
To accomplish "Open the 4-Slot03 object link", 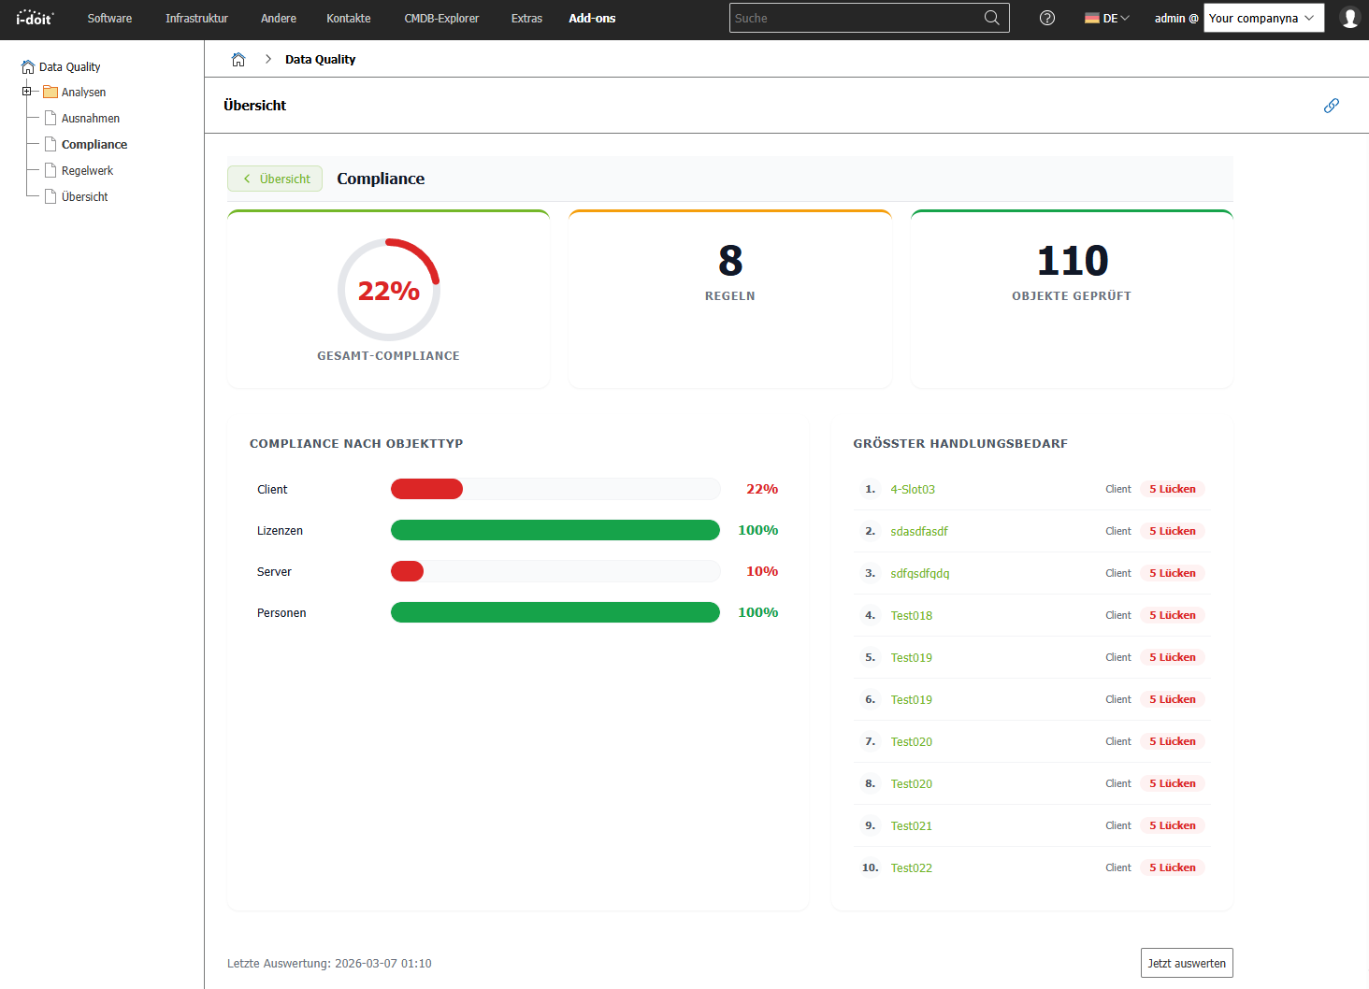I will [x=915, y=489].
